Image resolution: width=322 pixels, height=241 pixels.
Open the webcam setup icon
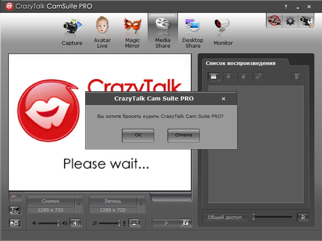[306, 21]
